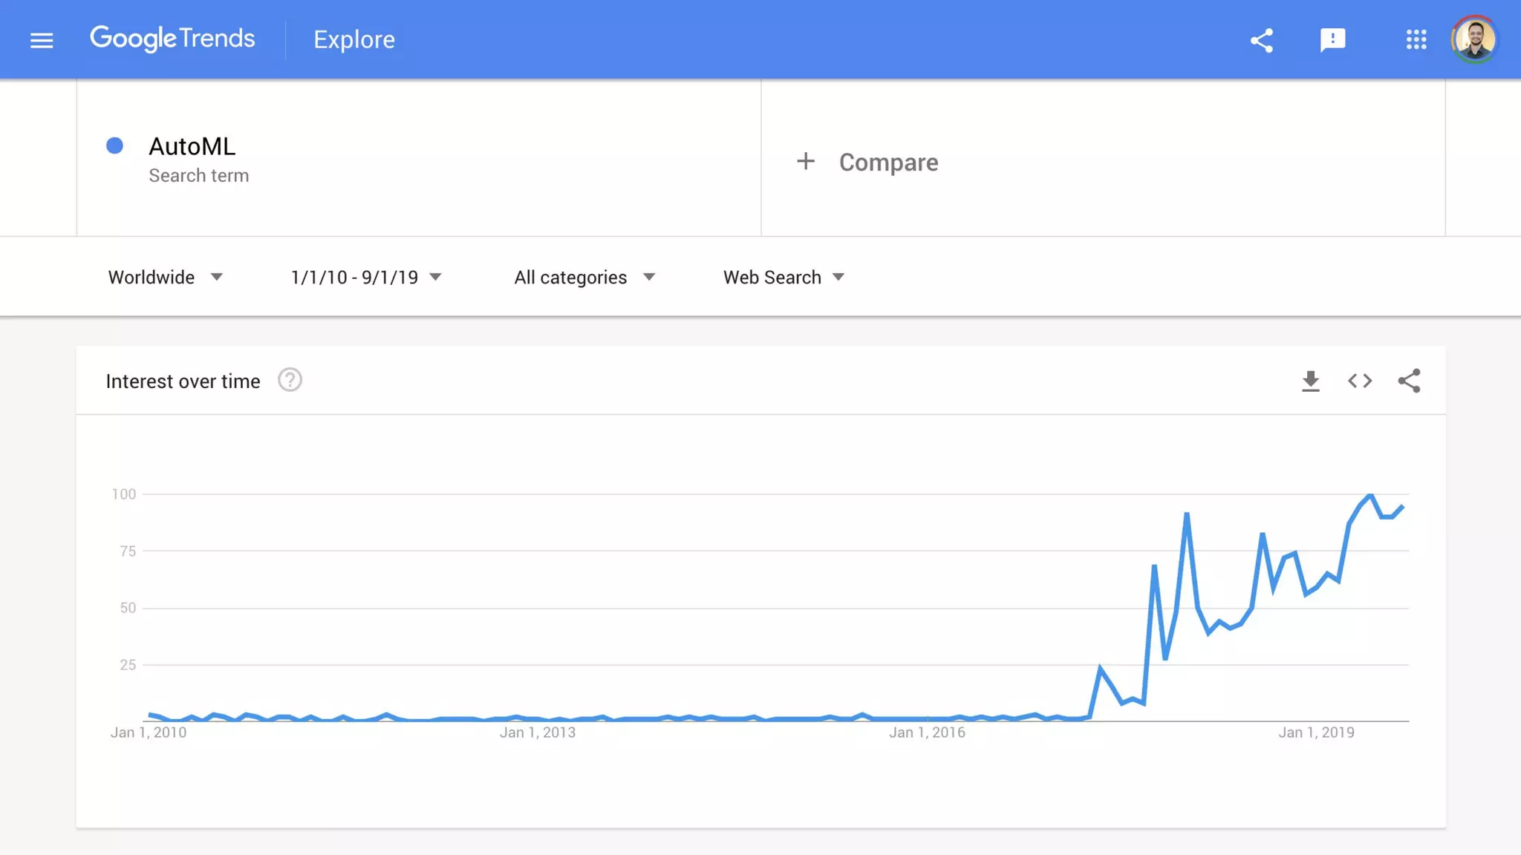This screenshot has height=855, width=1521.
Task: Download the Interest over time chart data
Action: pyautogui.click(x=1310, y=381)
